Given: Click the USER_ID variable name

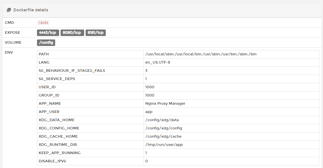Looking at the screenshot, I should [47, 87].
